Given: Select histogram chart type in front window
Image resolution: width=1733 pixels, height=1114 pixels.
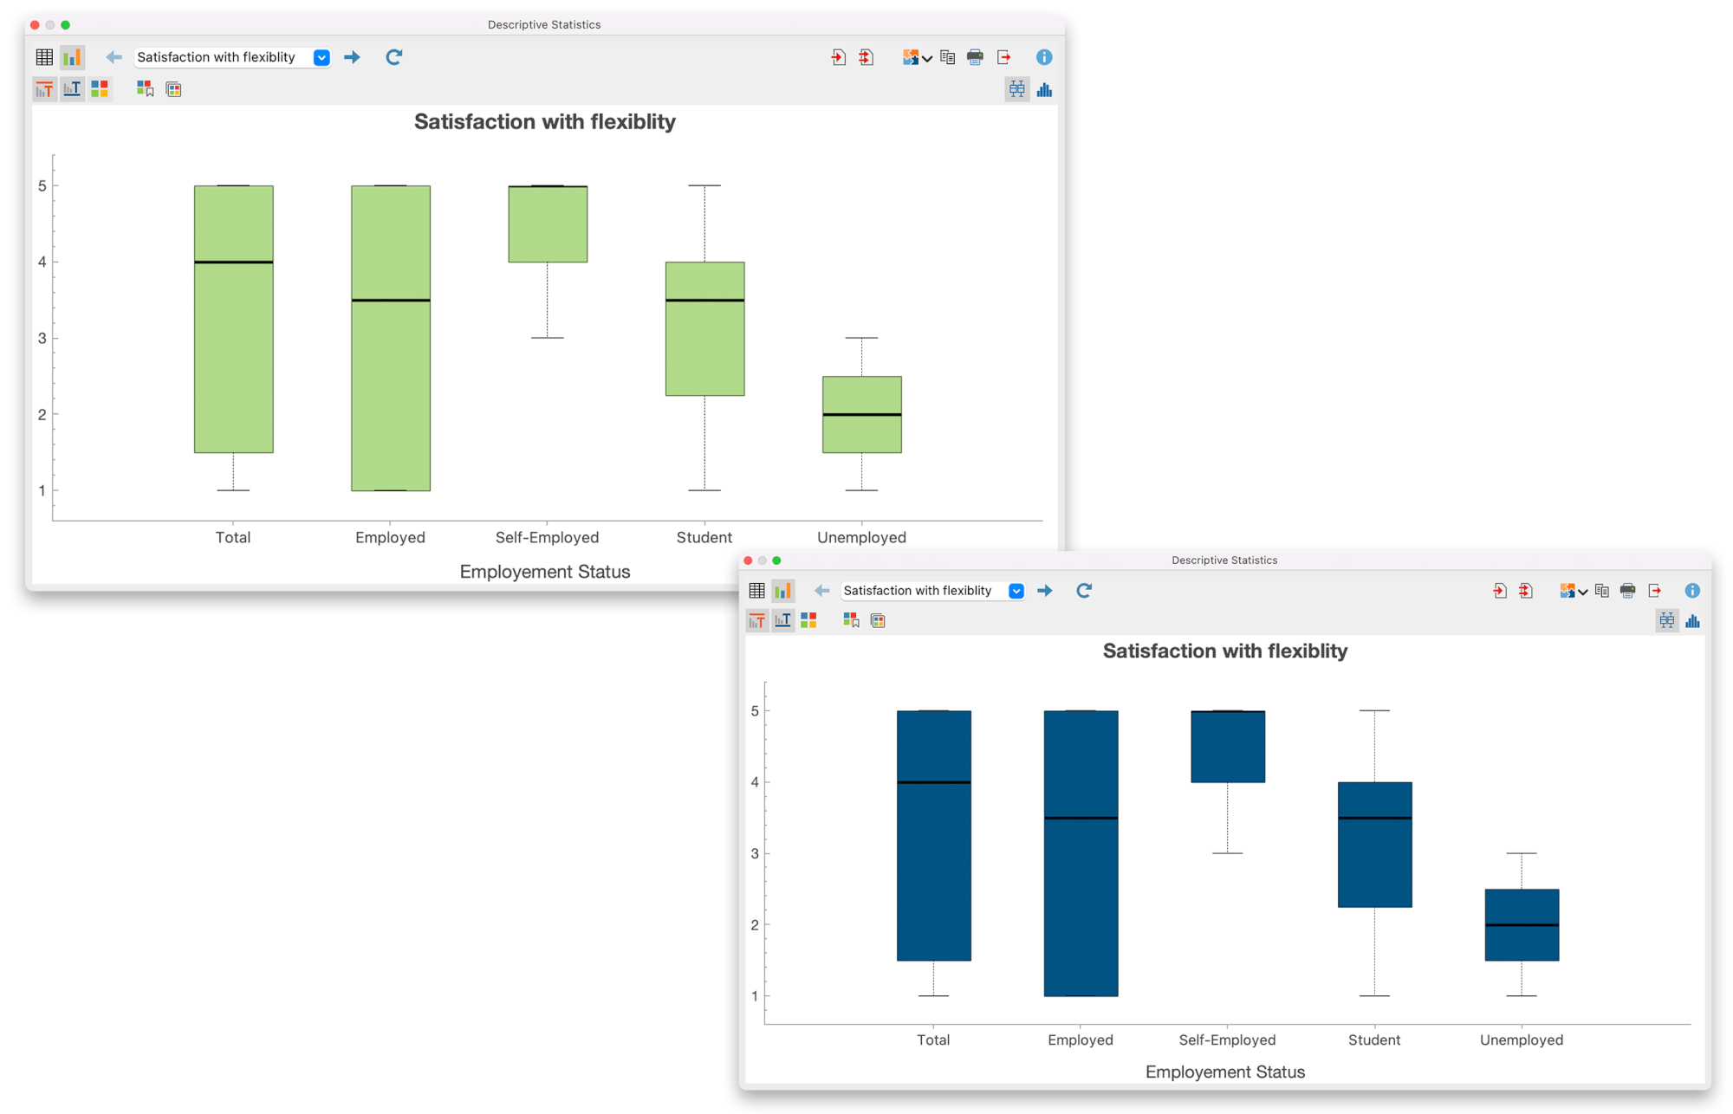Looking at the screenshot, I should point(1692,621).
